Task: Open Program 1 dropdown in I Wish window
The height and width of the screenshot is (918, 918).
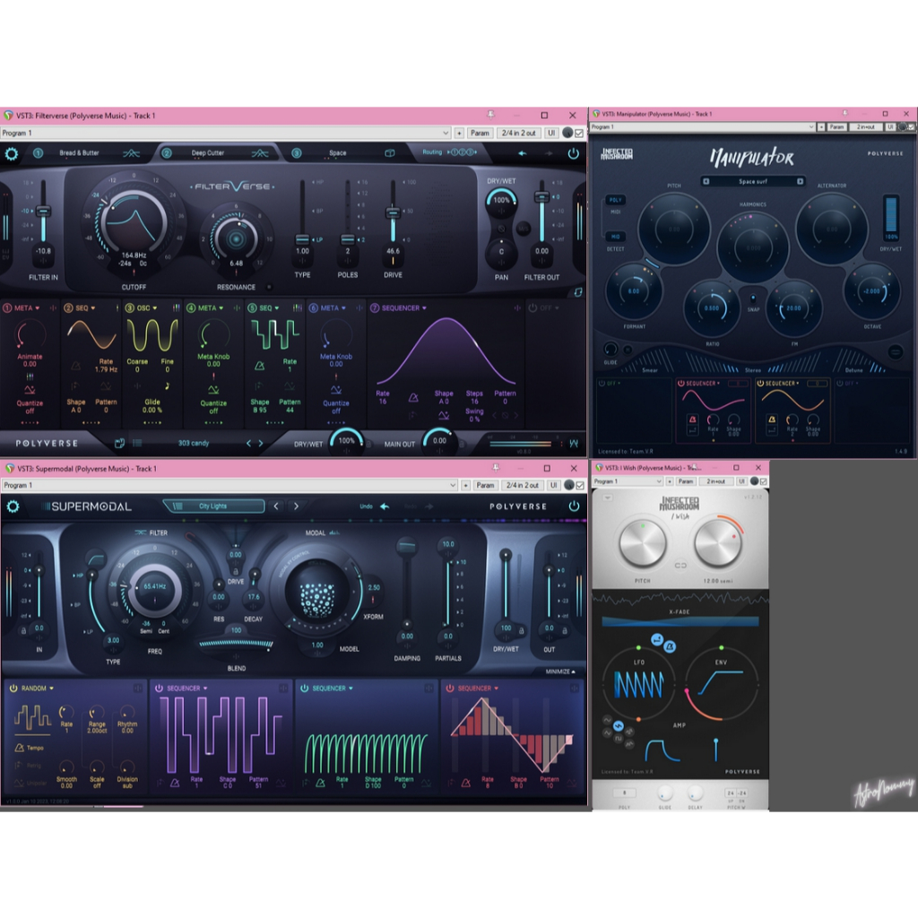Action: point(628,481)
